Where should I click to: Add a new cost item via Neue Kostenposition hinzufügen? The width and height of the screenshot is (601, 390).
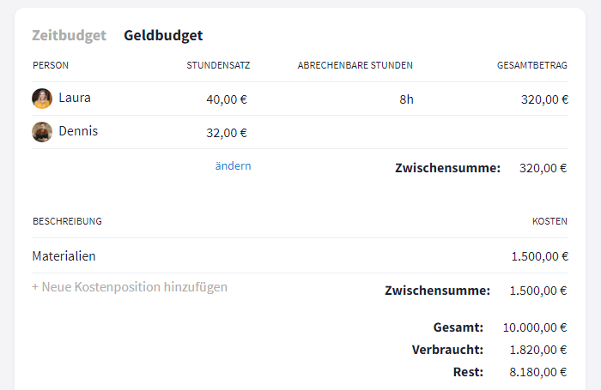click(130, 287)
